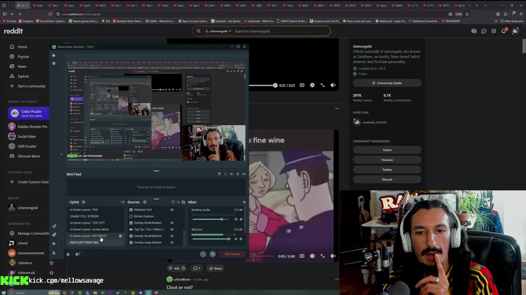Toggle visibility of Top Tip / Tip / Follow folder
The width and height of the screenshot is (526, 295).
pos(172,229)
